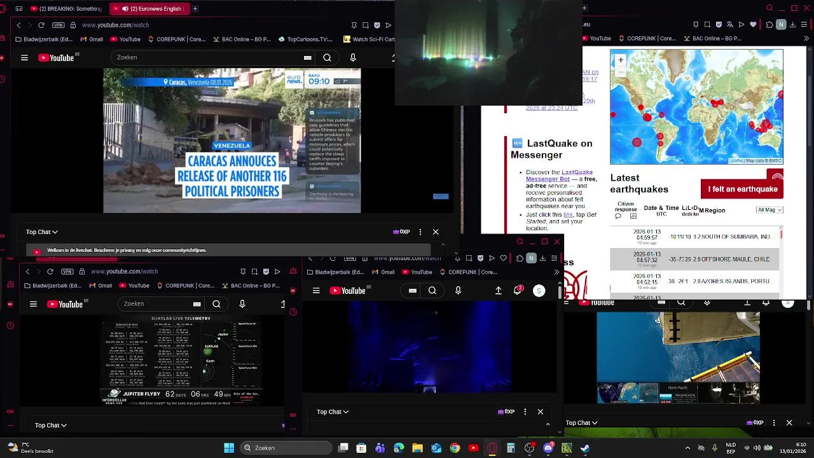Click upload arrow icon in blue stage window
Viewport: 814px width, 458px height.
tap(499, 291)
